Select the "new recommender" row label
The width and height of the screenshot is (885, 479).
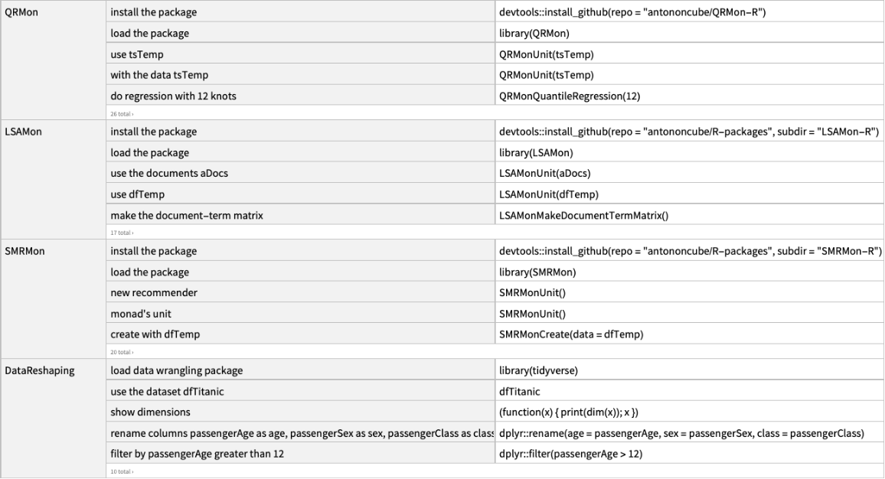[154, 292]
